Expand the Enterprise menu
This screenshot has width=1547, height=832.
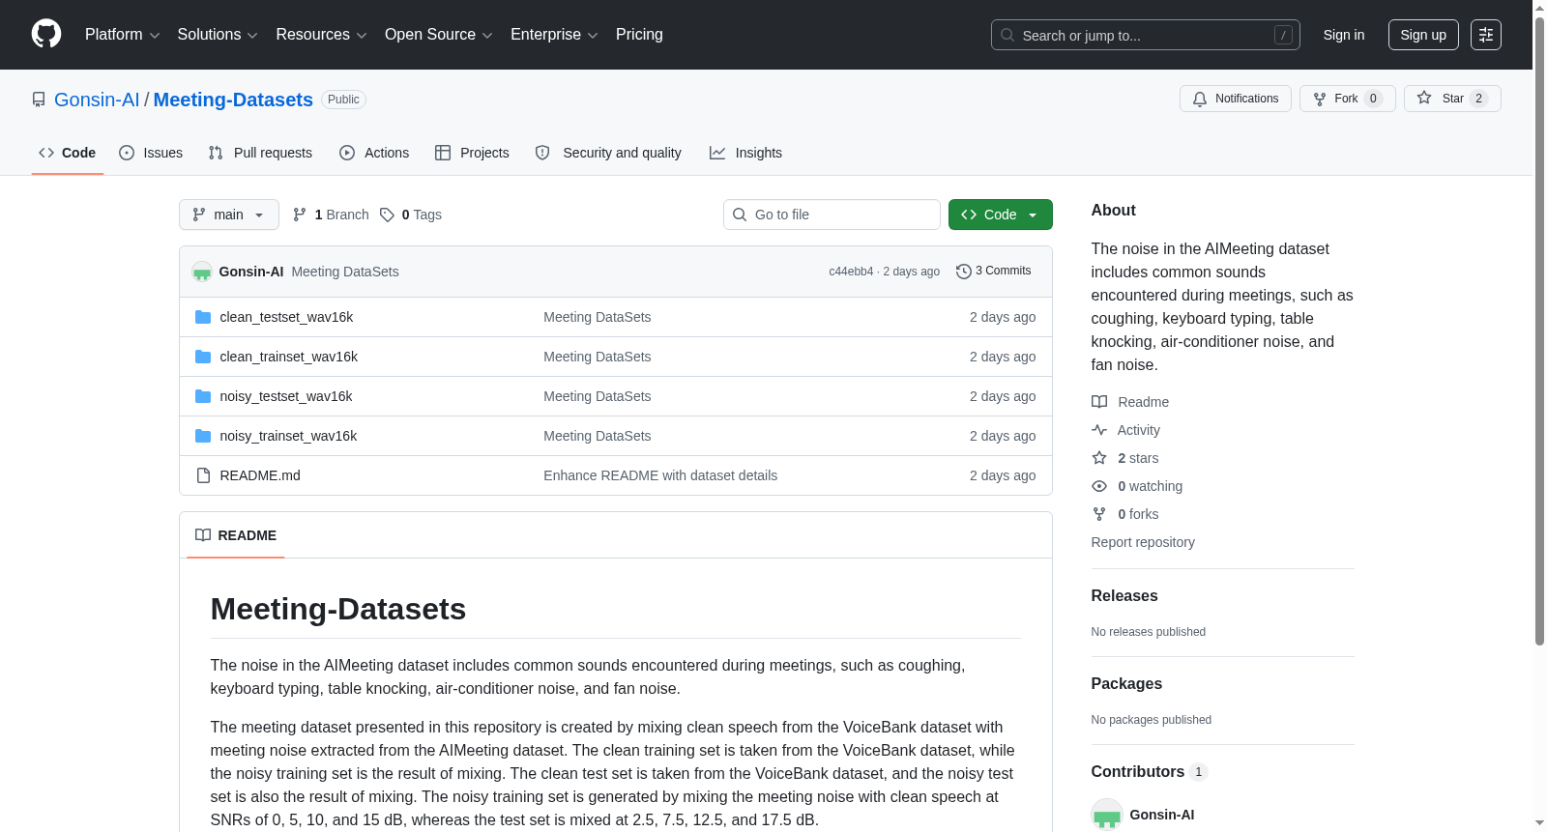(554, 35)
